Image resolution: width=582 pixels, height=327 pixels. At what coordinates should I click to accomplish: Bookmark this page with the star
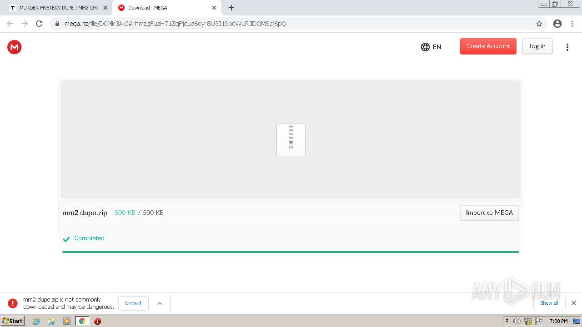click(x=539, y=24)
